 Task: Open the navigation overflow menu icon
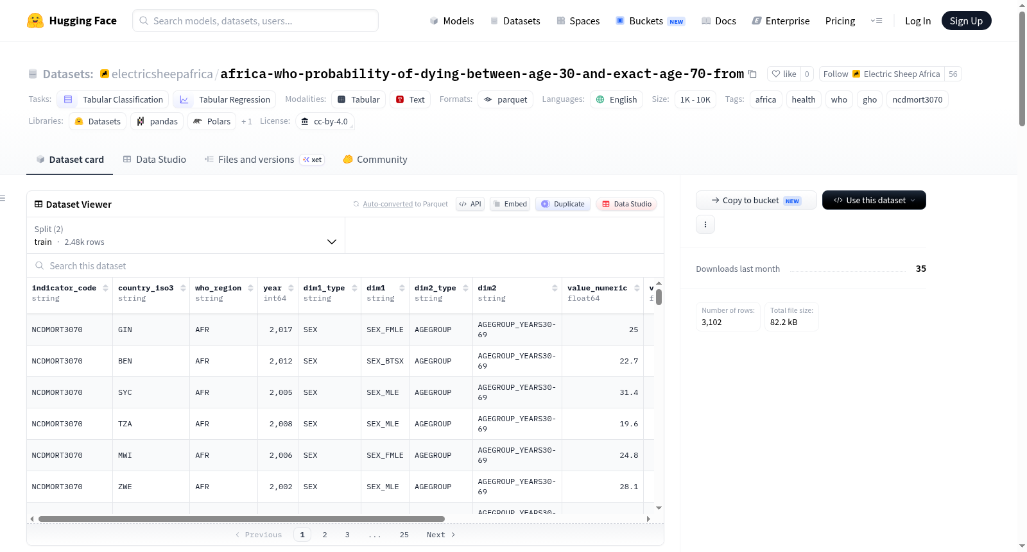point(876,21)
